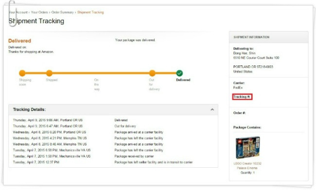Click the Shipment Information panel header
The width and height of the screenshot is (316, 190).
(x=269, y=37)
